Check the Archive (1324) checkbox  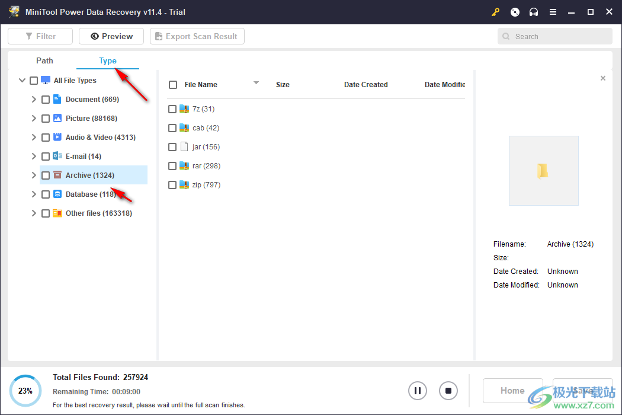pos(46,175)
